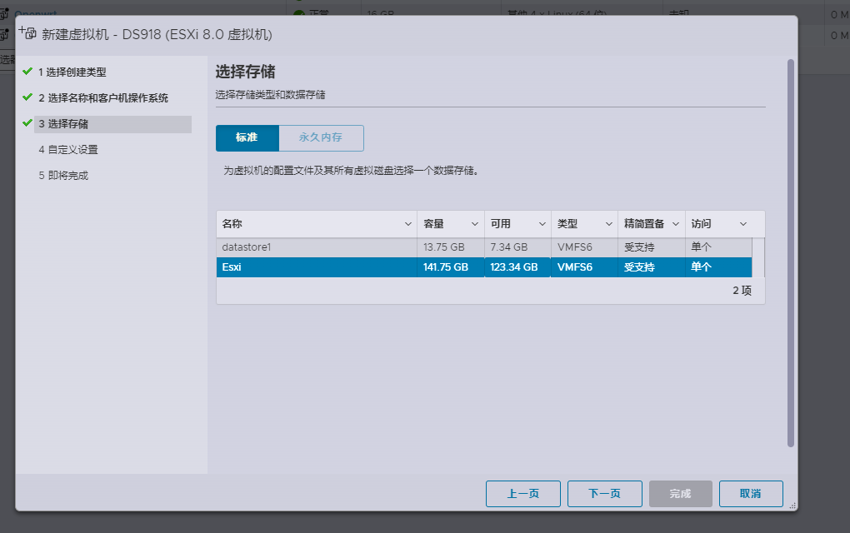Click the dialog resize grip at bottom-right corner
This screenshot has width=850, height=533.
tap(791, 505)
